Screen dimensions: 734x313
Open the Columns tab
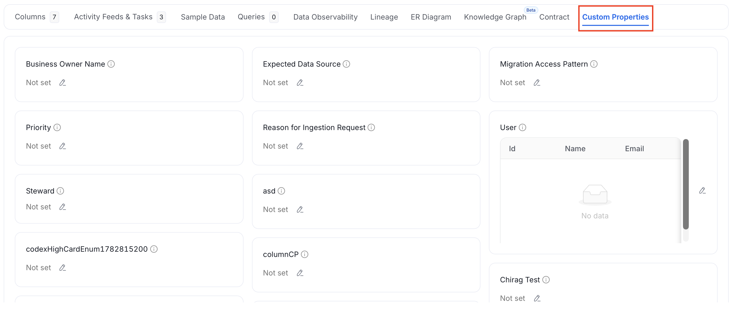click(37, 17)
